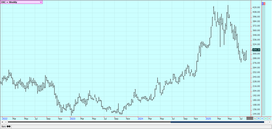The image size is (272, 129).
Task: Click the 192.00 price axis label
Action: pyautogui.click(x=256, y=96)
